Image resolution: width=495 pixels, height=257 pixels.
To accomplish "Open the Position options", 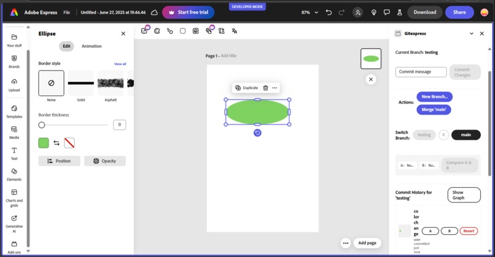I will [60, 161].
